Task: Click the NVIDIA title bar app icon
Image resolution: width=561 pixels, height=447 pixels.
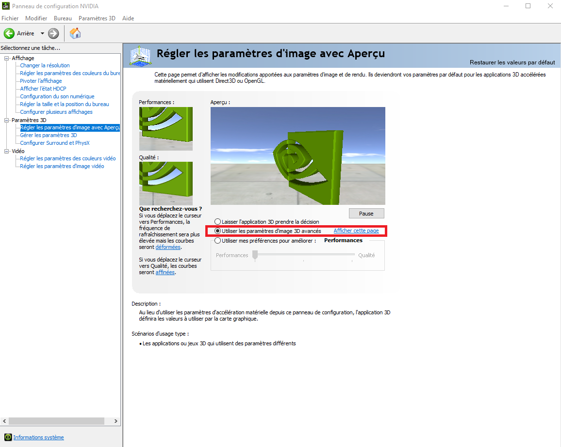Action: pyautogui.click(x=6, y=6)
